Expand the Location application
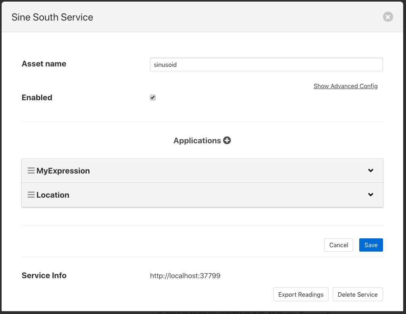The height and width of the screenshot is (314, 406). 371,194
